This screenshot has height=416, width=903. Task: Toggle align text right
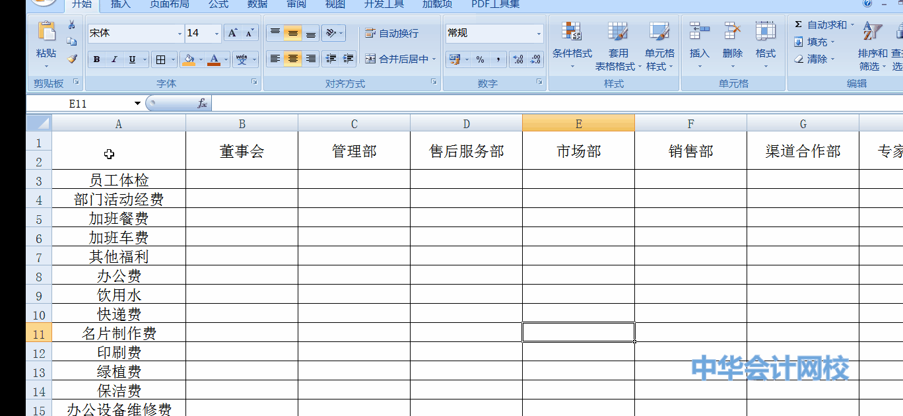click(311, 59)
